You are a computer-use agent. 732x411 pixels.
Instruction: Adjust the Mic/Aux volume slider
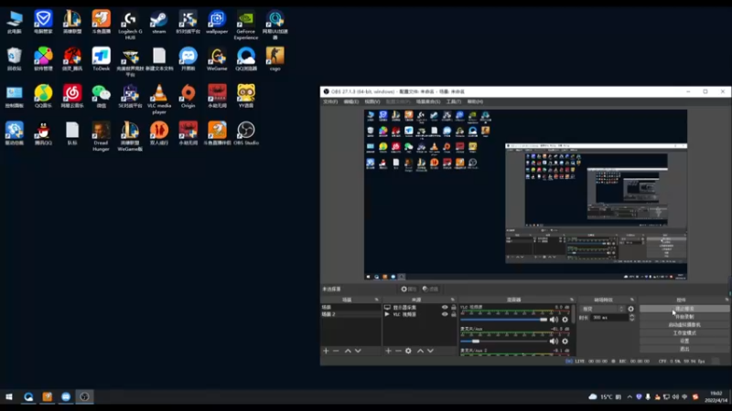coord(504,341)
